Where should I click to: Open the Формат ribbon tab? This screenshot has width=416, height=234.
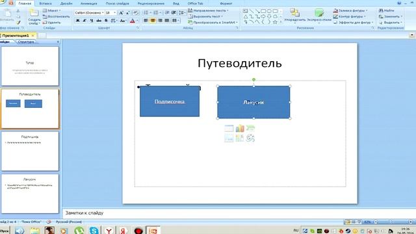point(226,3)
